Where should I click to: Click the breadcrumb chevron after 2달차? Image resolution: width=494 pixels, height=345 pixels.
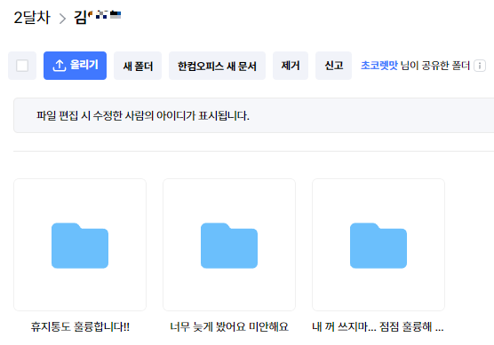[63, 19]
